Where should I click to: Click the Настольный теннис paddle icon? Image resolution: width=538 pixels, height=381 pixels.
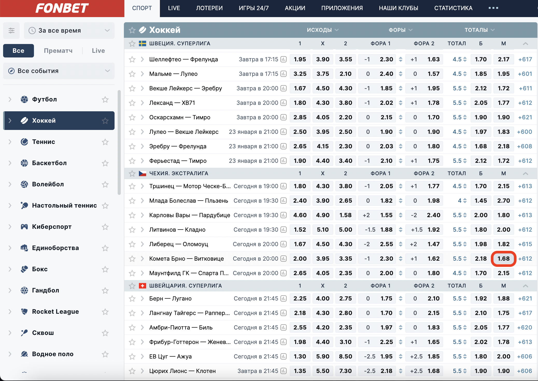pyautogui.click(x=24, y=206)
